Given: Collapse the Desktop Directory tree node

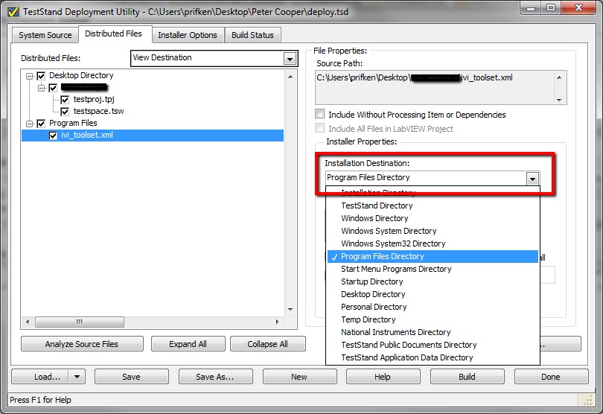Looking at the screenshot, I should (29, 76).
